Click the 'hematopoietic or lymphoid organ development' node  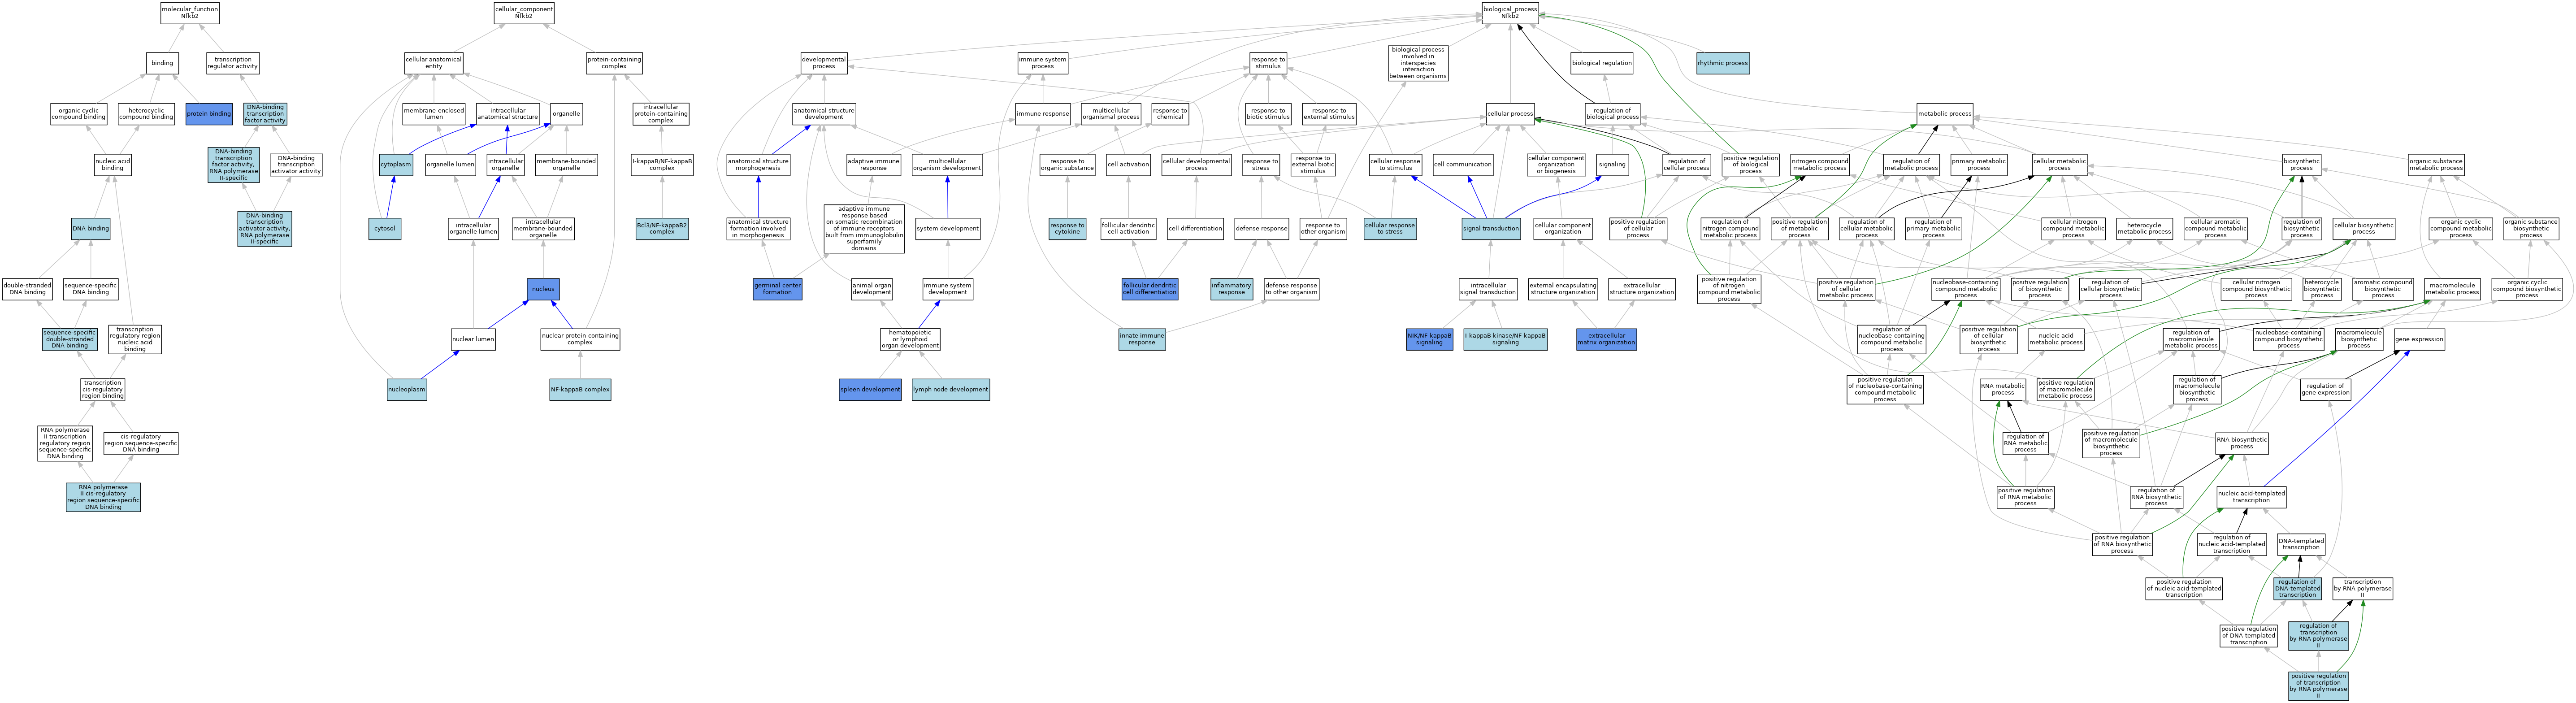(x=910, y=339)
